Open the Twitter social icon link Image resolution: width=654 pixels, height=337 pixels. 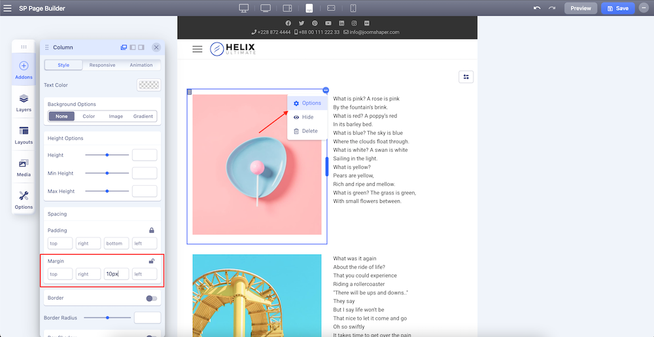pyautogui.click(x=301, y=23)
